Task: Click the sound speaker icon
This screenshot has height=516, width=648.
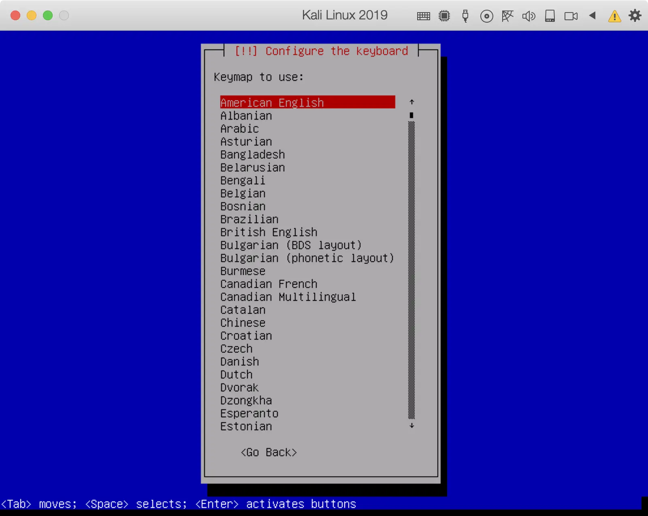Action: (x=529, y=16)
